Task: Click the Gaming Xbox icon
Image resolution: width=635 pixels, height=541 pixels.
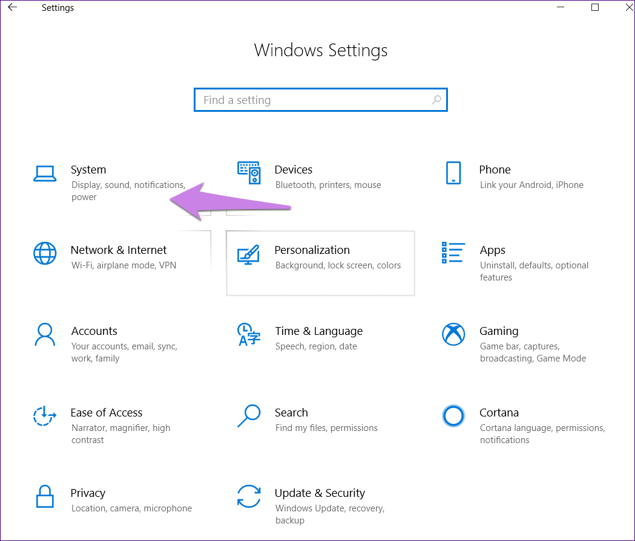Action: [x=453, y=334]
